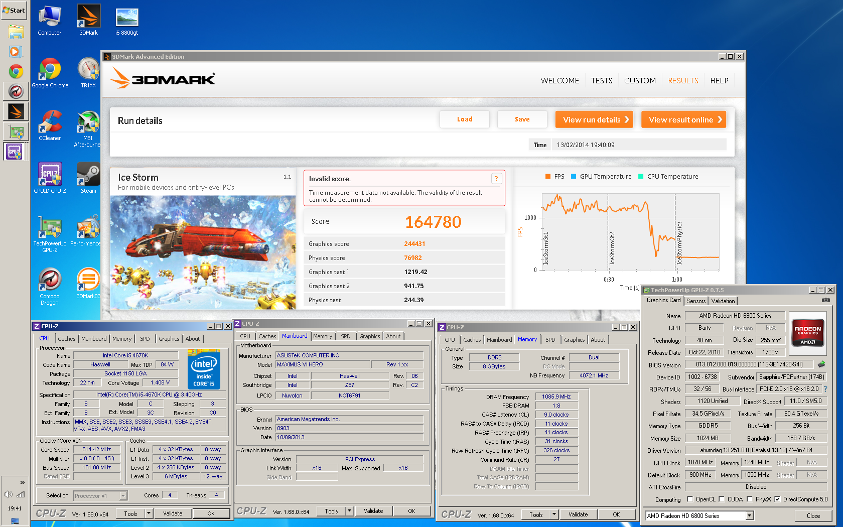
Task: Select the HELP tab in 3DMark
Action: click(719, 80)
